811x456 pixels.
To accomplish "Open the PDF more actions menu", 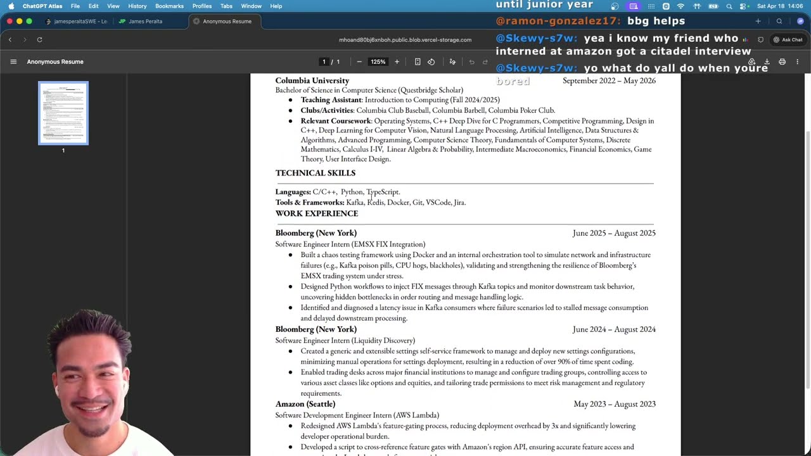I will click(x=797, y=61).
